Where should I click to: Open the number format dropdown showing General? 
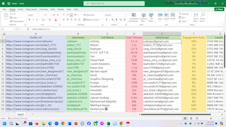125,15
